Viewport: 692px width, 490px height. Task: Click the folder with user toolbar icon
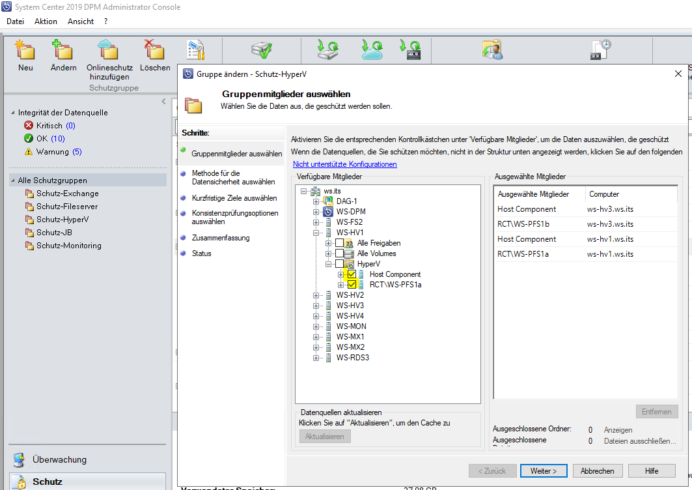pyautogui.click(x=493, y=50)
